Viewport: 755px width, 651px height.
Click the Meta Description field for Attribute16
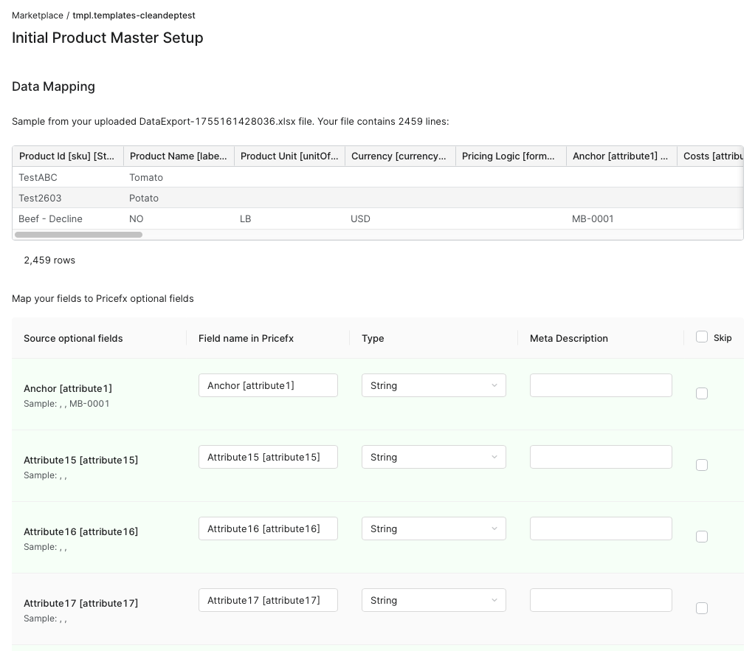(x=601, y=528)
